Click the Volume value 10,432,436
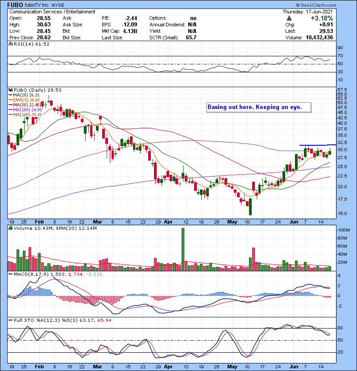The height and width of the screenshot is (371, 357). [x=319, y=38]
